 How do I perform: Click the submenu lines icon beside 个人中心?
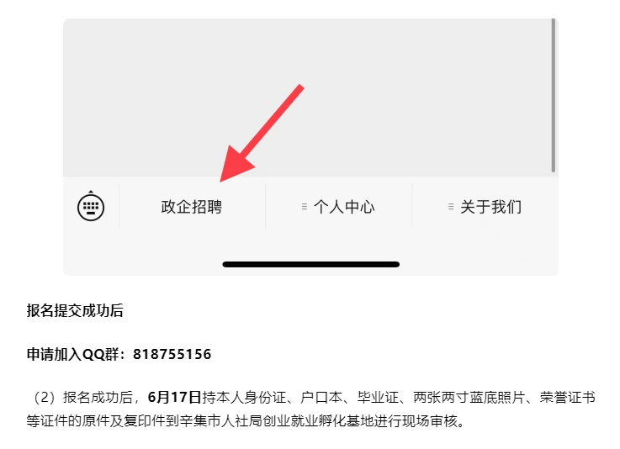click(x=304, y=207)
